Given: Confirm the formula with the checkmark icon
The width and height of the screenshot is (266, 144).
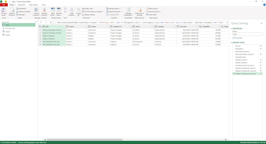Looking at the screenshot, I should point(46,23).
